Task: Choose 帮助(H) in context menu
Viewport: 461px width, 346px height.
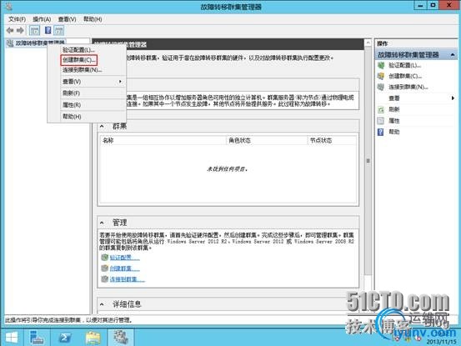Action: point(72,117)
